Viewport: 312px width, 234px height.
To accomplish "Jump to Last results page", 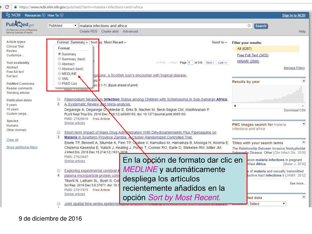I will coord(222,62).
